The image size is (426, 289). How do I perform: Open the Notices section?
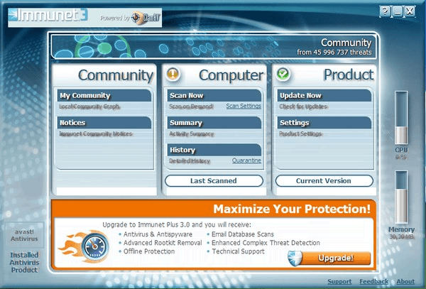pos(104,123)
